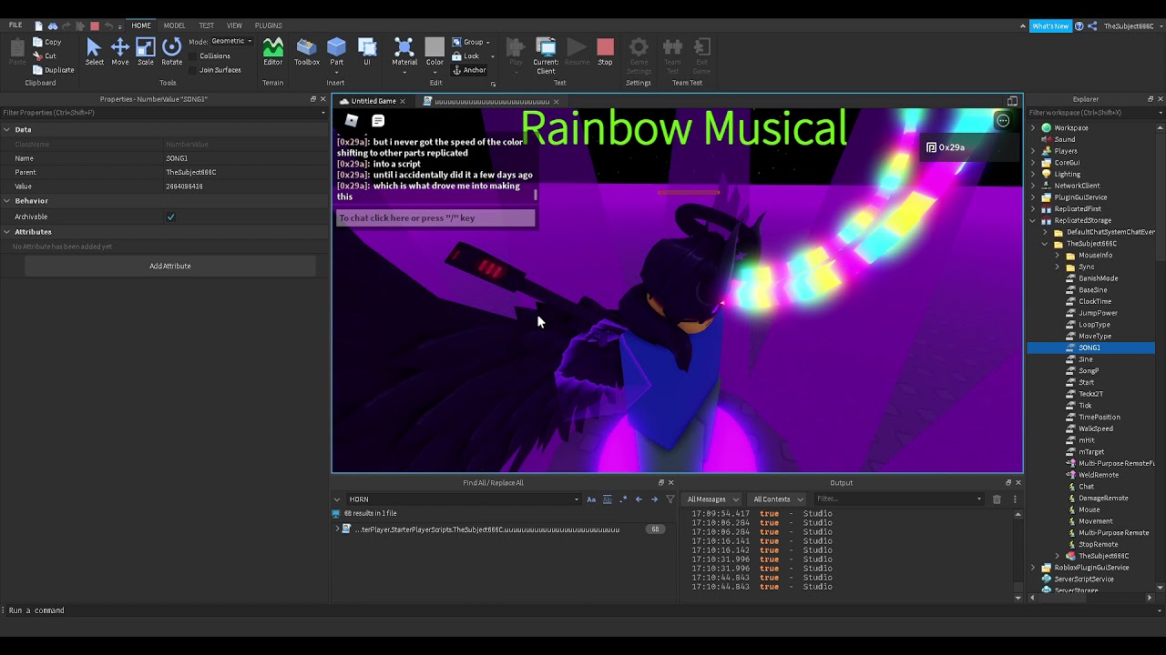Open the Output panel options menu

[1015, 499]
